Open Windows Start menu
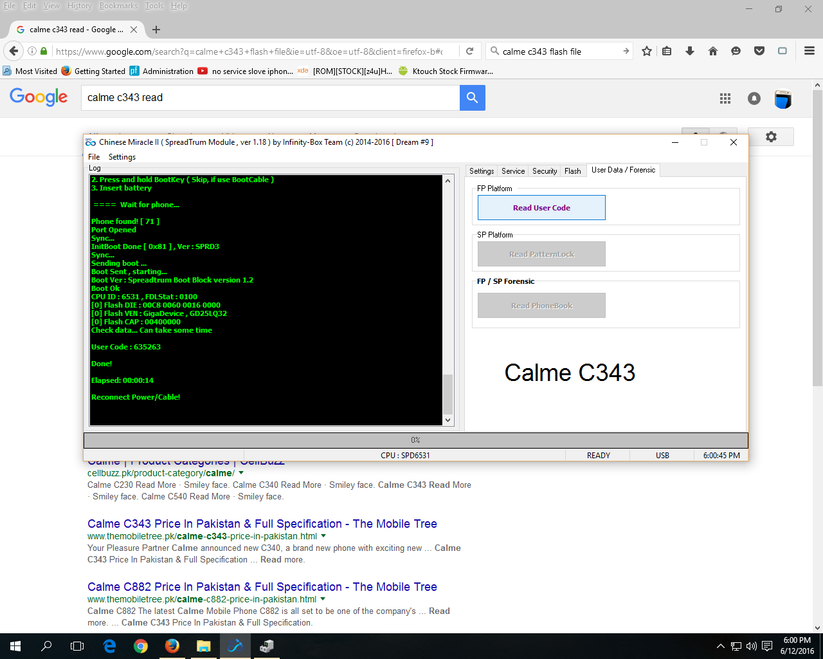The height and width of the screenshot is (659, 823). 15,646
